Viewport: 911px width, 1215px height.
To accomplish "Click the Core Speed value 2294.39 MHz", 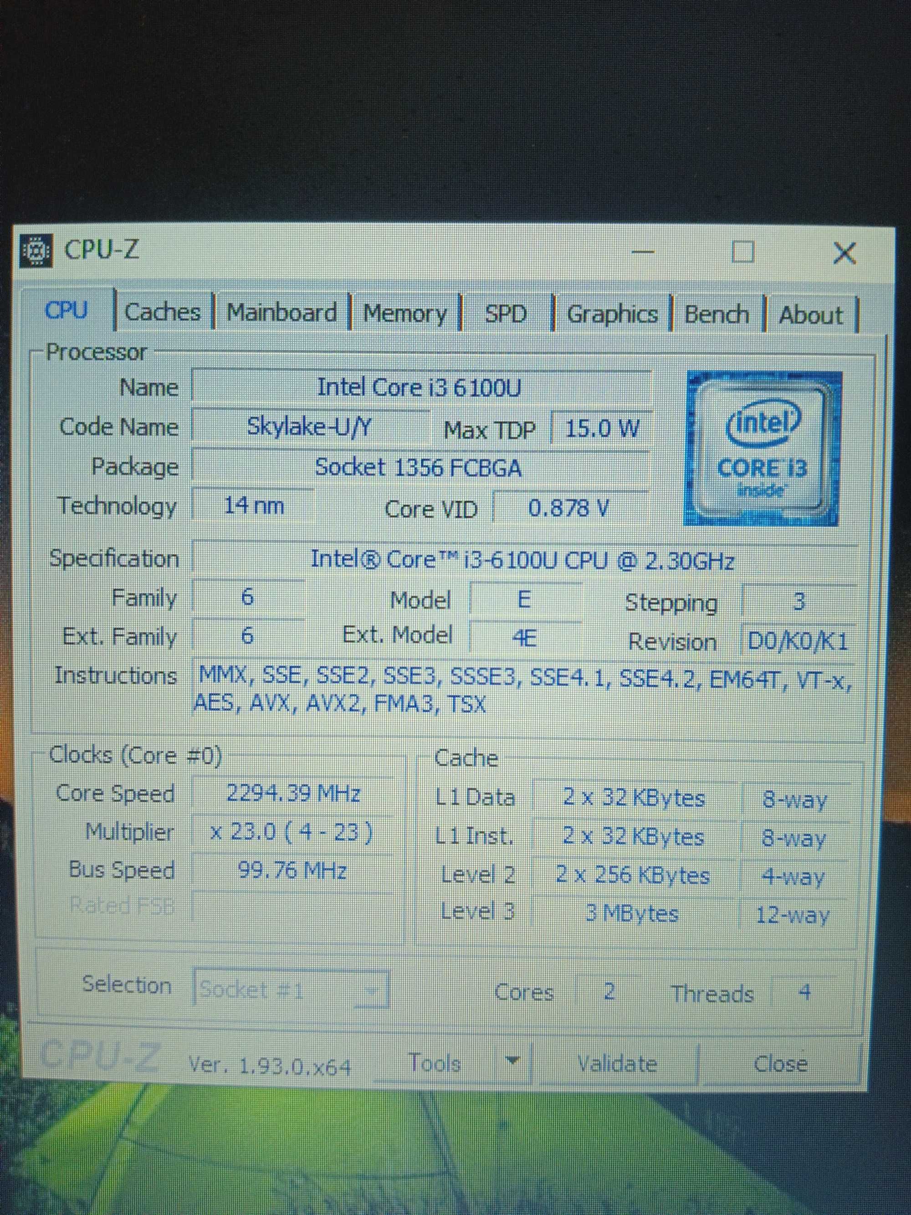I will 293,794.
